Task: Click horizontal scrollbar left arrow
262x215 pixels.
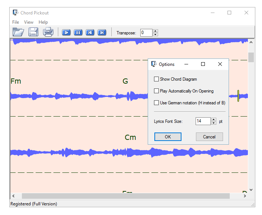Action: pyautogui.click(x=13, y=196)
